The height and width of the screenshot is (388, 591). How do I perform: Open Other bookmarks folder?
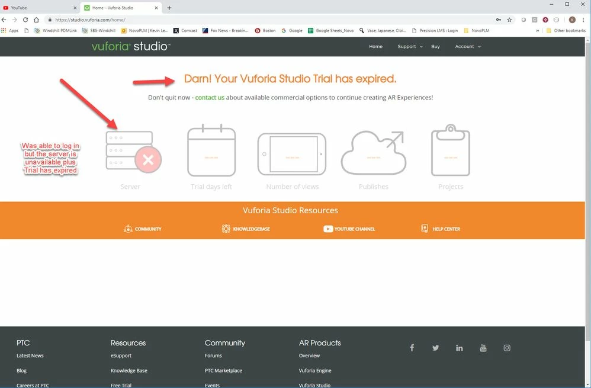pos(566,31)
